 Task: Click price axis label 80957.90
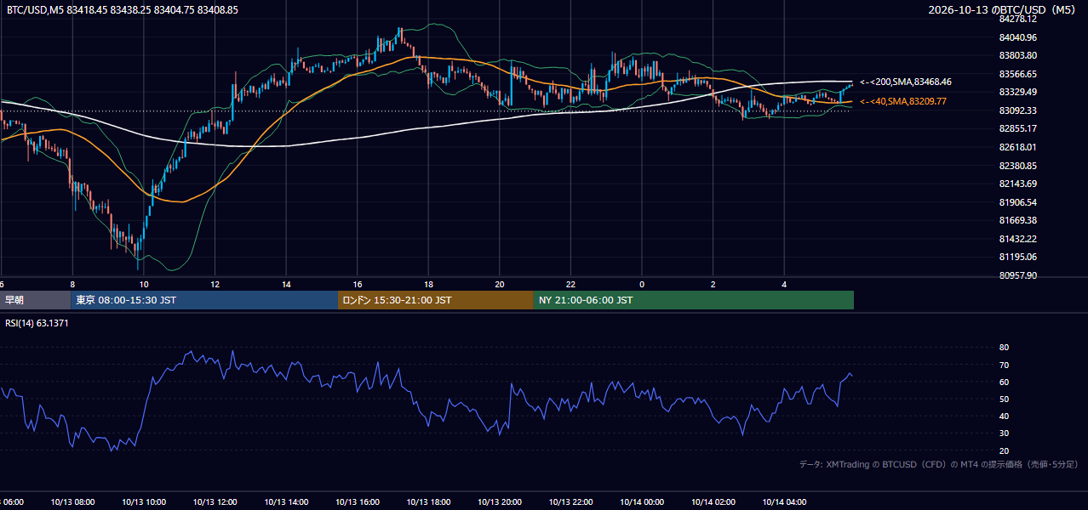tap(1018, 275)
